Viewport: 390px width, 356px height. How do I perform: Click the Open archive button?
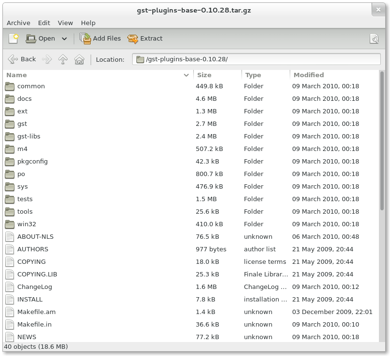tap(40, 39)
